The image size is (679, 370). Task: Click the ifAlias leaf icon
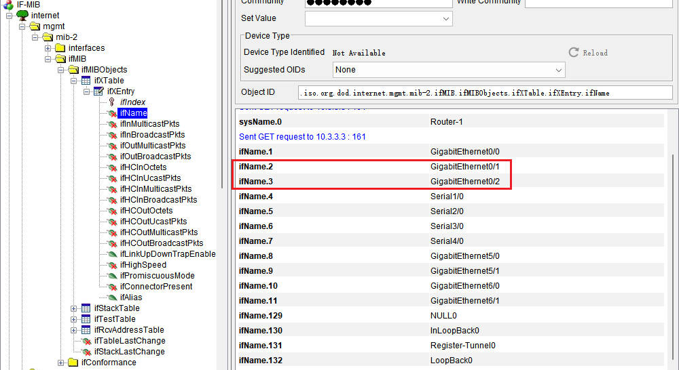(x=112, y=297)
